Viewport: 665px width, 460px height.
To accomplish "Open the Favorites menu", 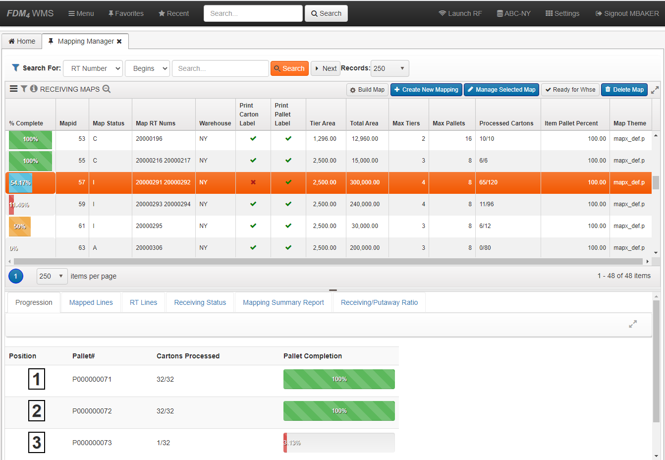I will click(126, 13).
